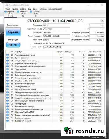109x139 pixels.
Task: Click raw value 98A40000275C
Action: coord(94,115)
